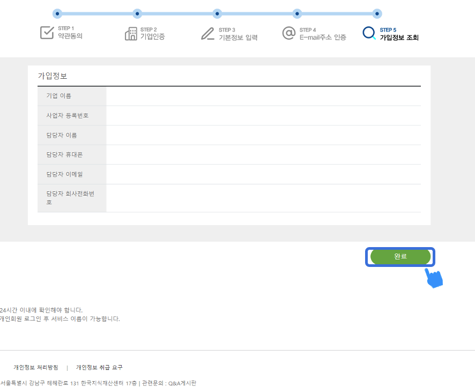Viewport: 475px width, 387px height.
Task: Open the 개인정보 취급 요구 link
Action: pyautogui.click(x=99, y=367)
